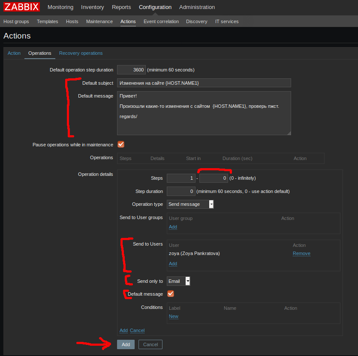Click the Add button to save the action

126,344
